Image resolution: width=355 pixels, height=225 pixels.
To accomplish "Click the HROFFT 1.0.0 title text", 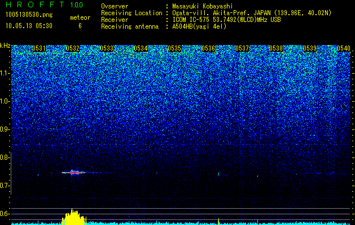I will coord(45,4).
